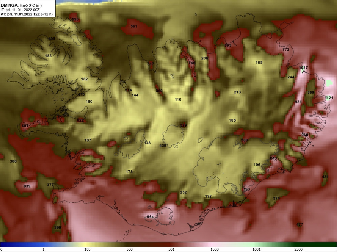
Task: Click the legend label 501
Action: click(x=172, y=249)
